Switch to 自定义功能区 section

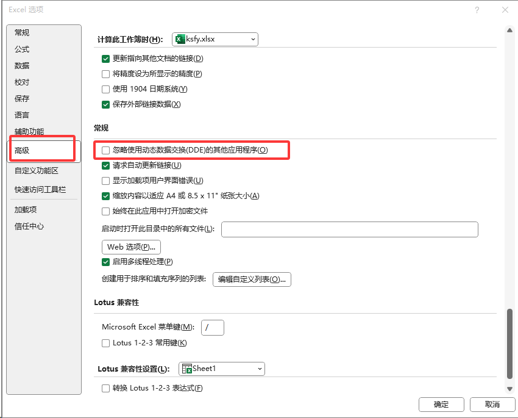pos(37,171)
